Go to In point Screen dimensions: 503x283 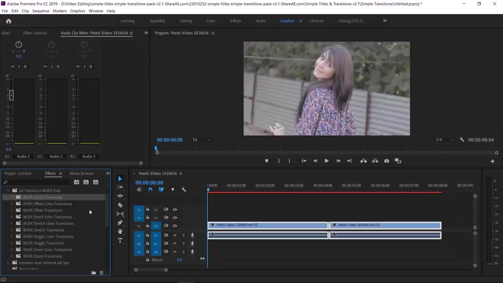click(304, 161)
